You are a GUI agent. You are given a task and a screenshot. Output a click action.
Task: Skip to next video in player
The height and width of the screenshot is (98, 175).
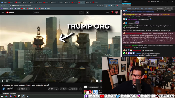(7, 81)
